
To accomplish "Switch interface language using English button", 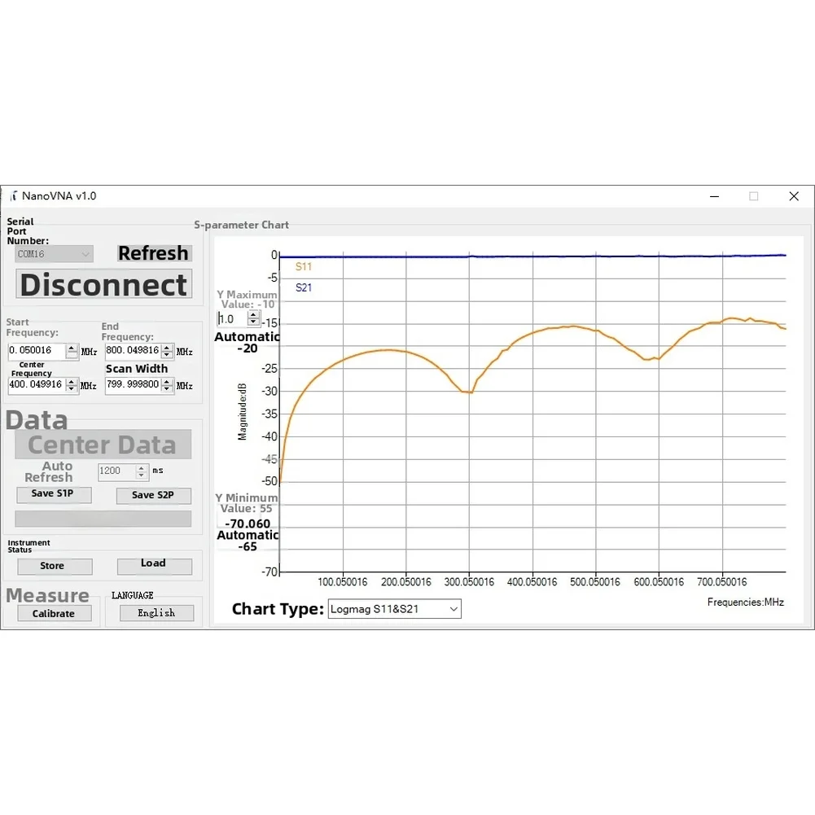I will point(156,612).
